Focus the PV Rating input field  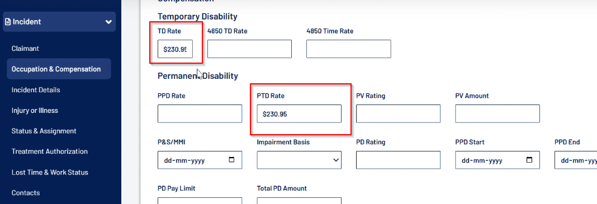point(398,113)
